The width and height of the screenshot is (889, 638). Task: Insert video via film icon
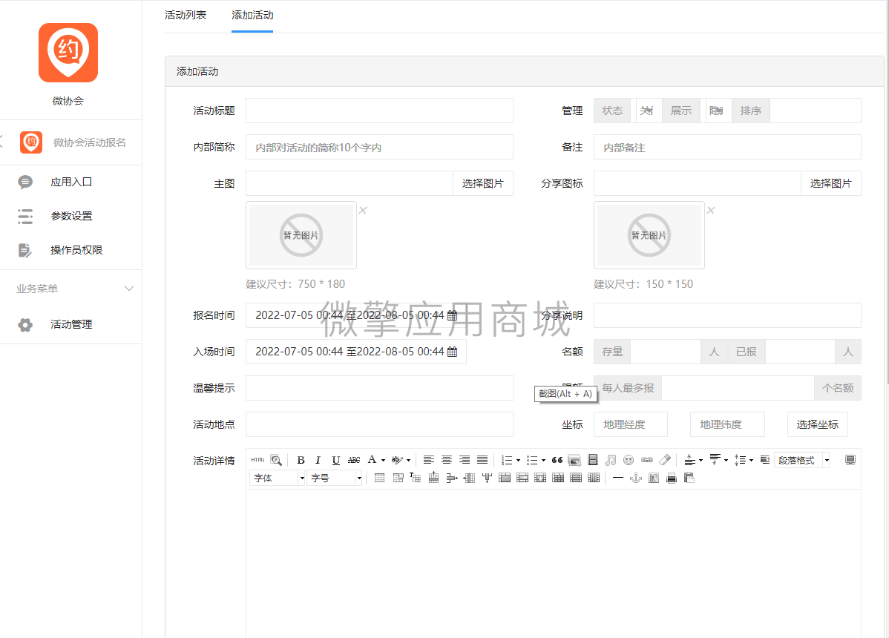(x=592, y=460)
